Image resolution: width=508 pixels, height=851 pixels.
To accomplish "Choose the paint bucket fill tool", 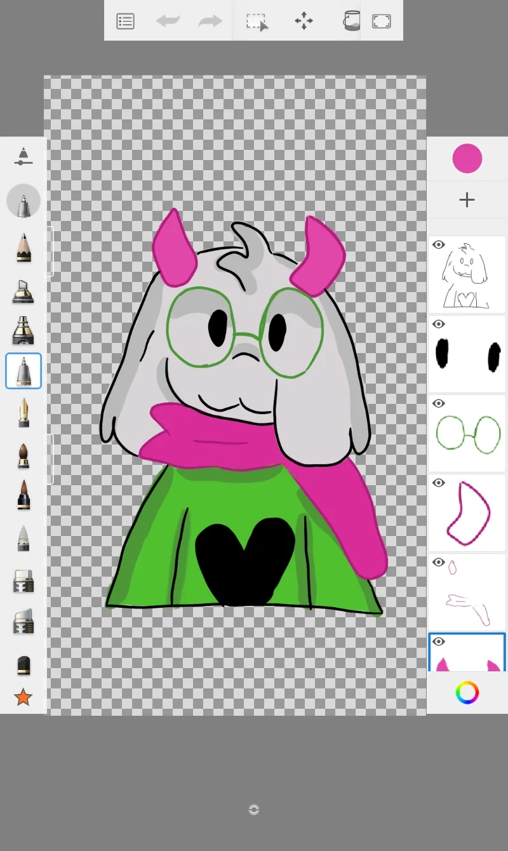I will point(351,20).
